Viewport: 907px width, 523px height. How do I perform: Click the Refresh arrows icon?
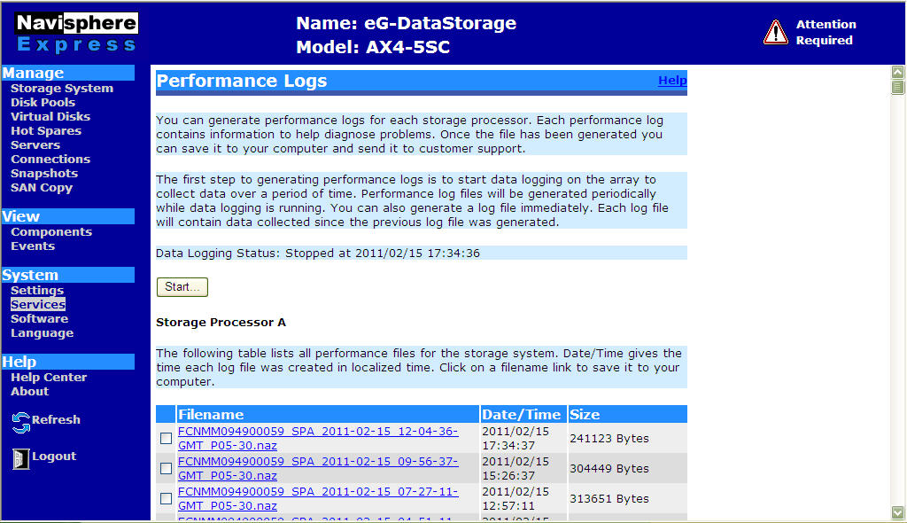click(21, 422)
